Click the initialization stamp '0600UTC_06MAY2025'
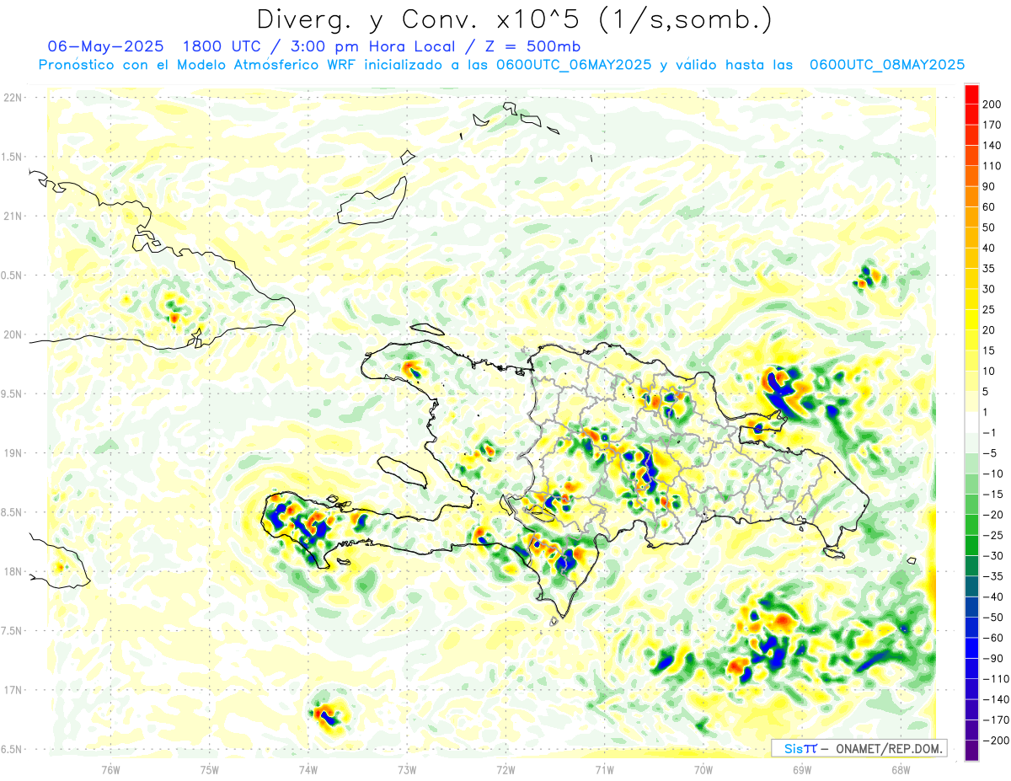The height and width of the screenshot is (781, 1011). pyautogui.click(x=574, y=65)
